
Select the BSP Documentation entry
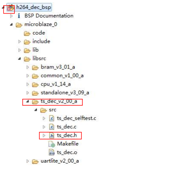click(x=49, y=16)
